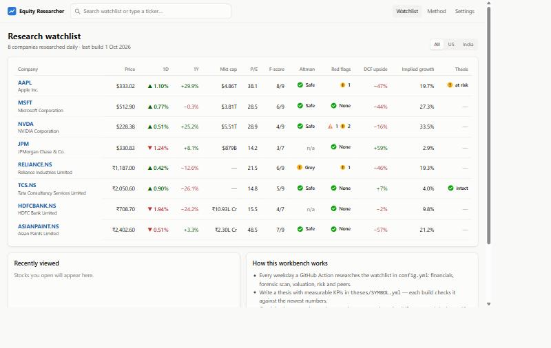Click AAPL's green Safe Altman check icon
The image size is (551, 348).
tap(300, 85)
